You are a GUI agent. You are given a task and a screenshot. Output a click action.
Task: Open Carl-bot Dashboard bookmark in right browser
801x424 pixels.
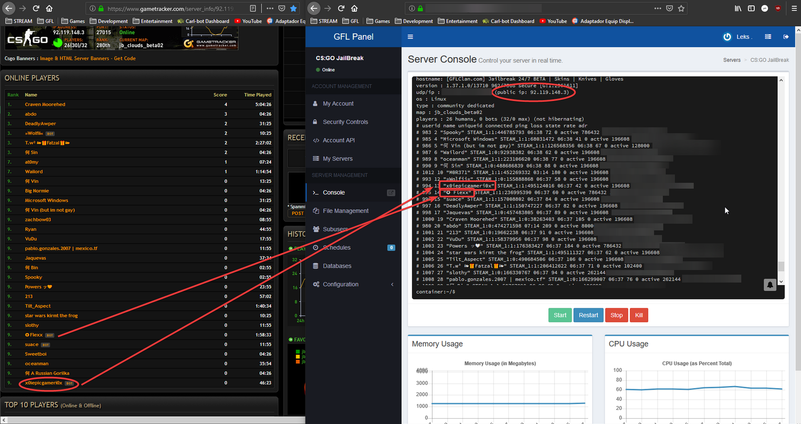508,21
